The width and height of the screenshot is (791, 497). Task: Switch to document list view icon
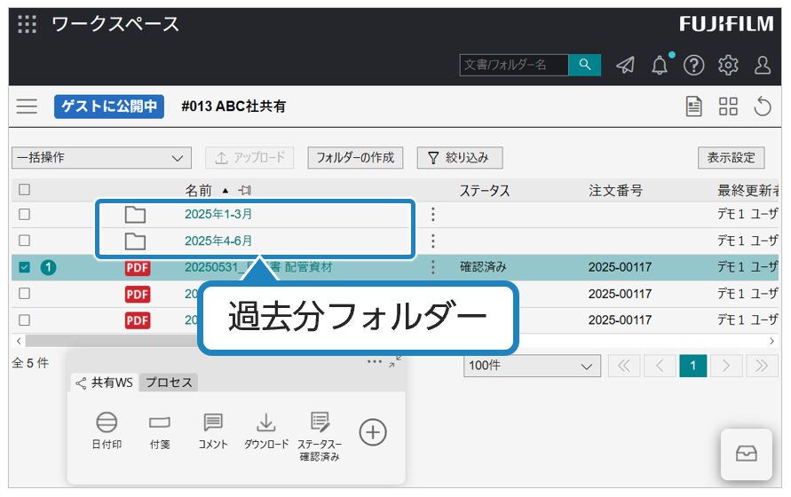(x=694, y=106)
